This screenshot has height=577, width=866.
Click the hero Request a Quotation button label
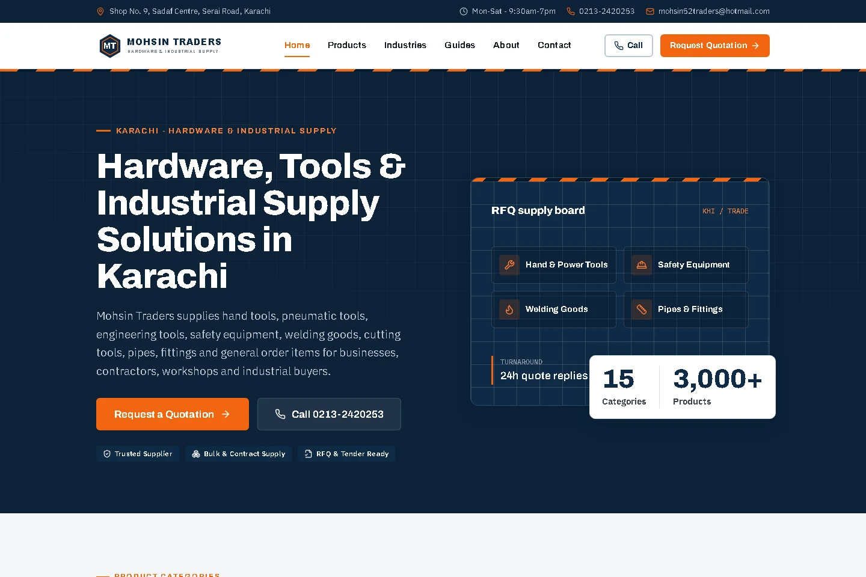[164, 414]
